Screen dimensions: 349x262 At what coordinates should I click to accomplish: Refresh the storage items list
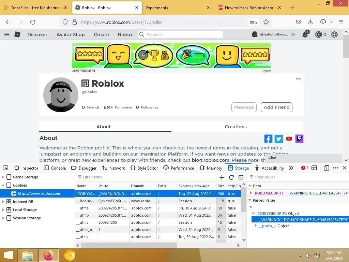231,177
